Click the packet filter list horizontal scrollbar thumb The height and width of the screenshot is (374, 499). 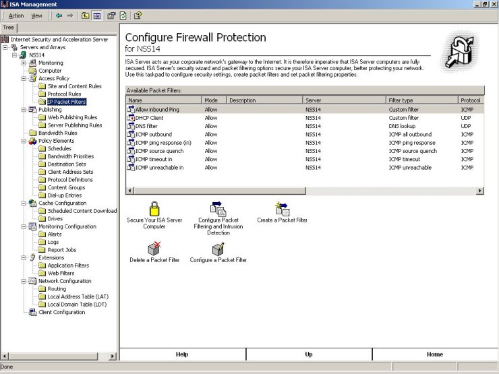tap(220, 191)
